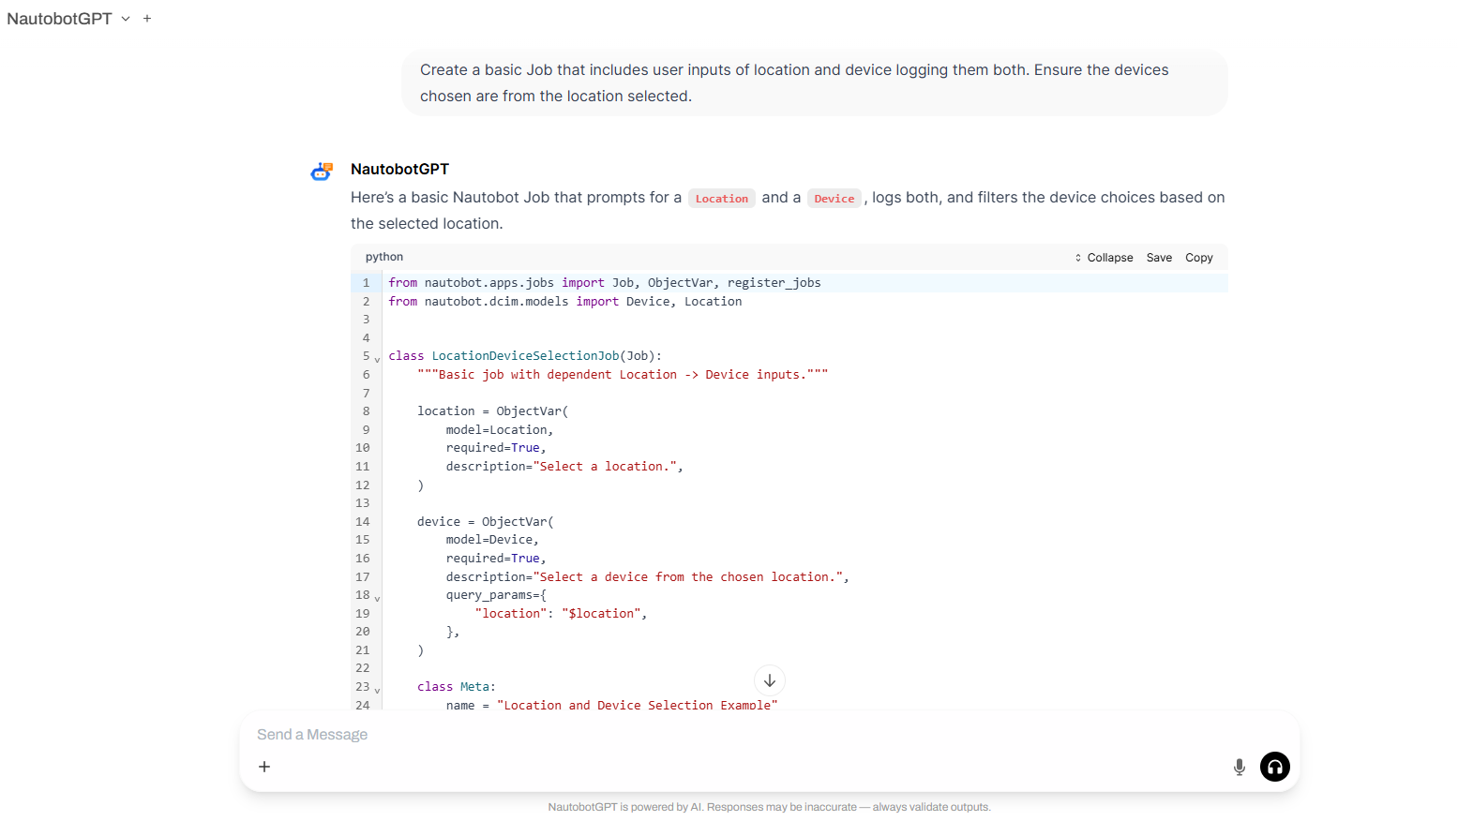Click the python language label on code block
1458x821 pixels.
[x=384, y=257]
